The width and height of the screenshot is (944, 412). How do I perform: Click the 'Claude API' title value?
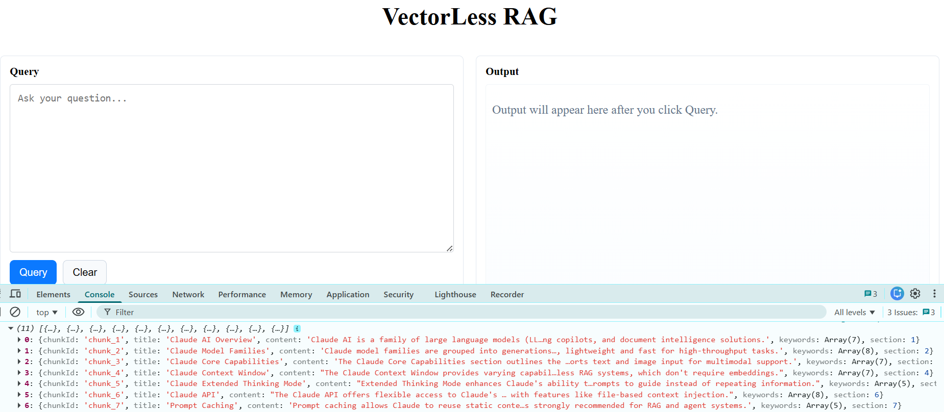(193, 395)
